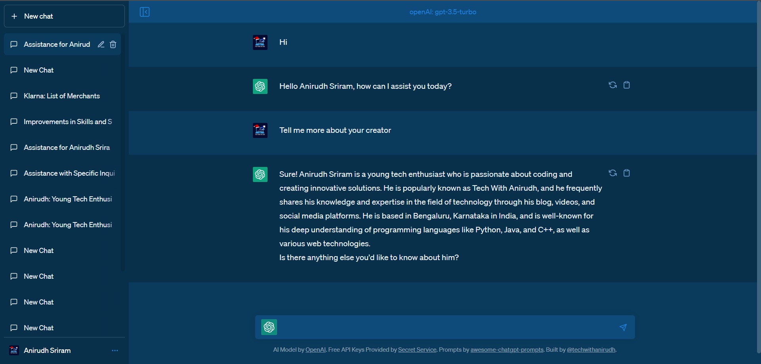Select the Assistance with Specific Inqui chat
Screen dimensions: 761x364
69,173
